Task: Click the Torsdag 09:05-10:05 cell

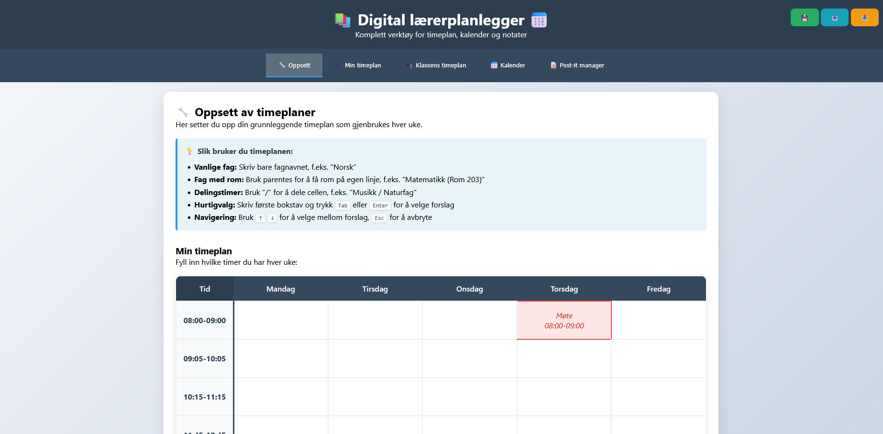Action: (564, 358)
